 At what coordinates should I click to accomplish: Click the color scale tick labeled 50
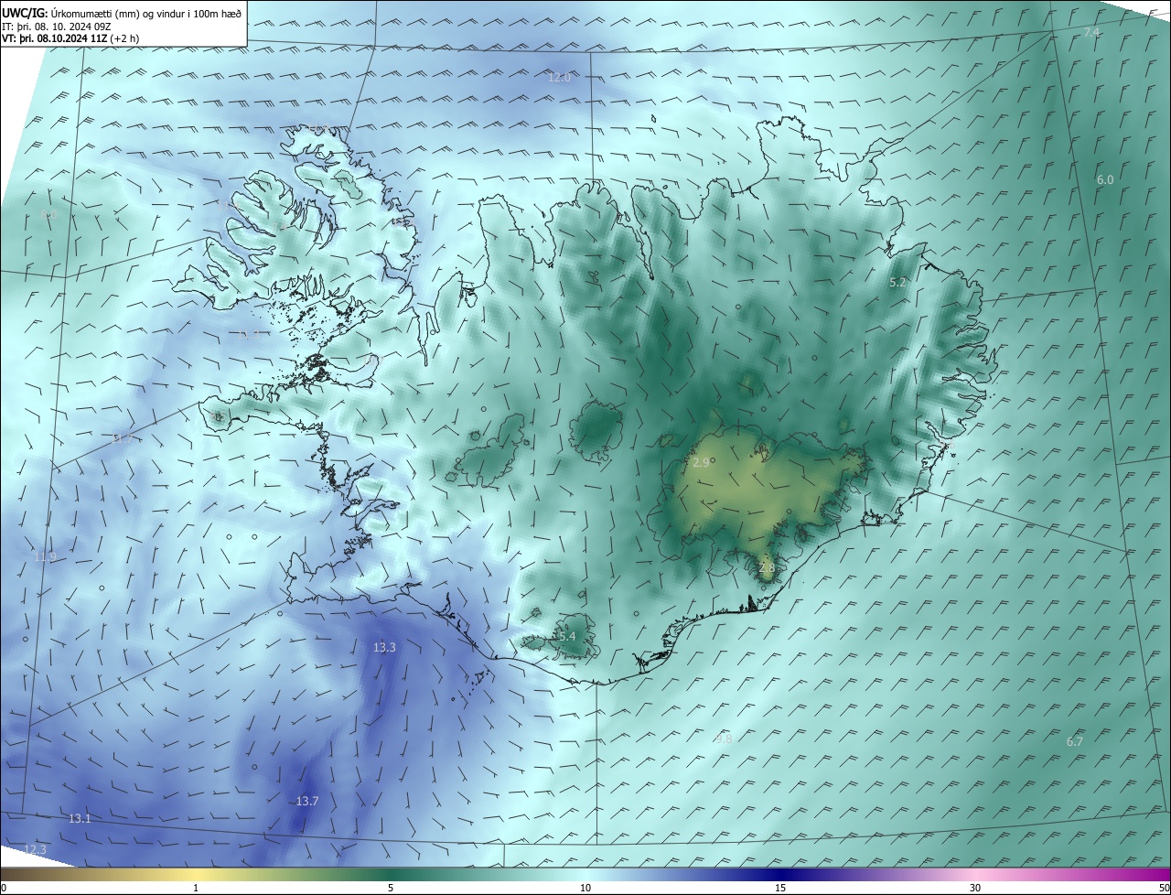click(1164, 888)
